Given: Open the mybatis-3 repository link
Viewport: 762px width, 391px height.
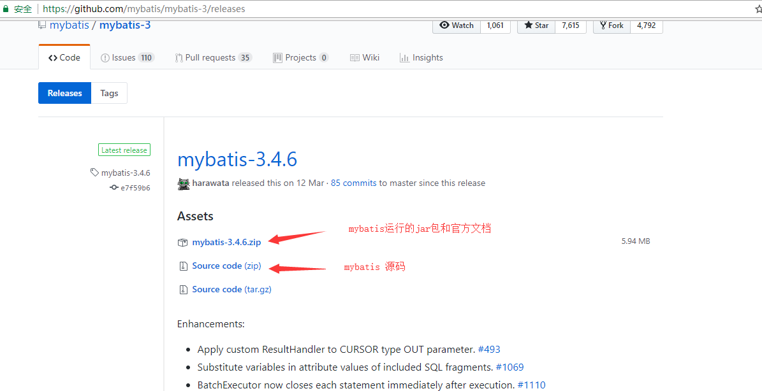Looking at the screenshot, I should [125, 25].
